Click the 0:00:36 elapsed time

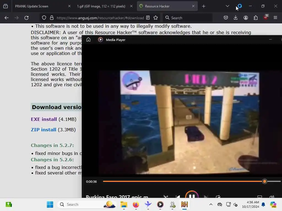[x=91, y=182]
